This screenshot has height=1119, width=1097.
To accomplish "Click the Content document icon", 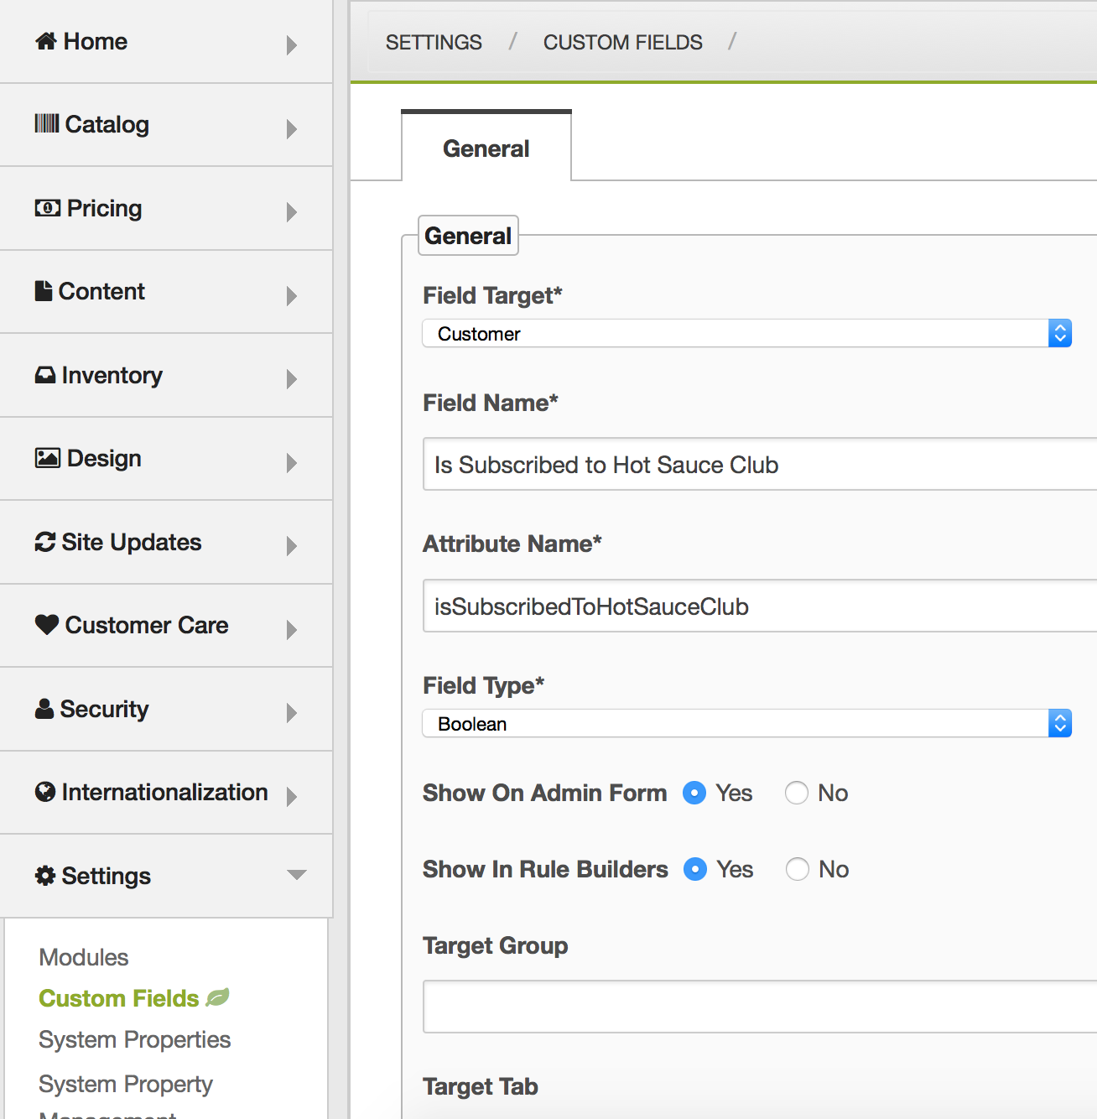I will tap(44, 290).
